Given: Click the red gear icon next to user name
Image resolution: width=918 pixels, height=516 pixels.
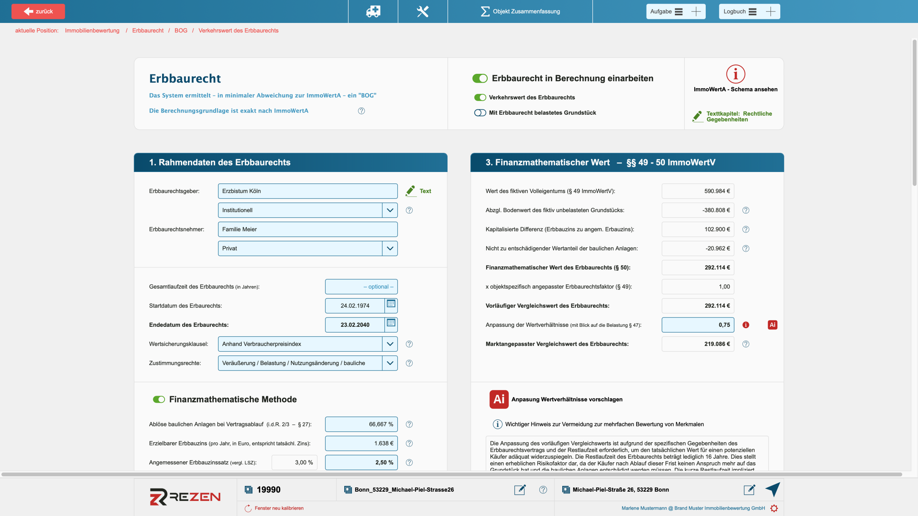Looking at the screenshot, I should [774, 508].
